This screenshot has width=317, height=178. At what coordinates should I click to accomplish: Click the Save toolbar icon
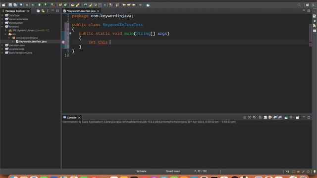coord(10,5)
